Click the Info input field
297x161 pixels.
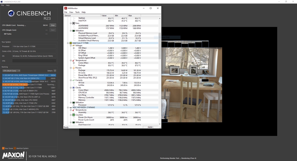34,61
